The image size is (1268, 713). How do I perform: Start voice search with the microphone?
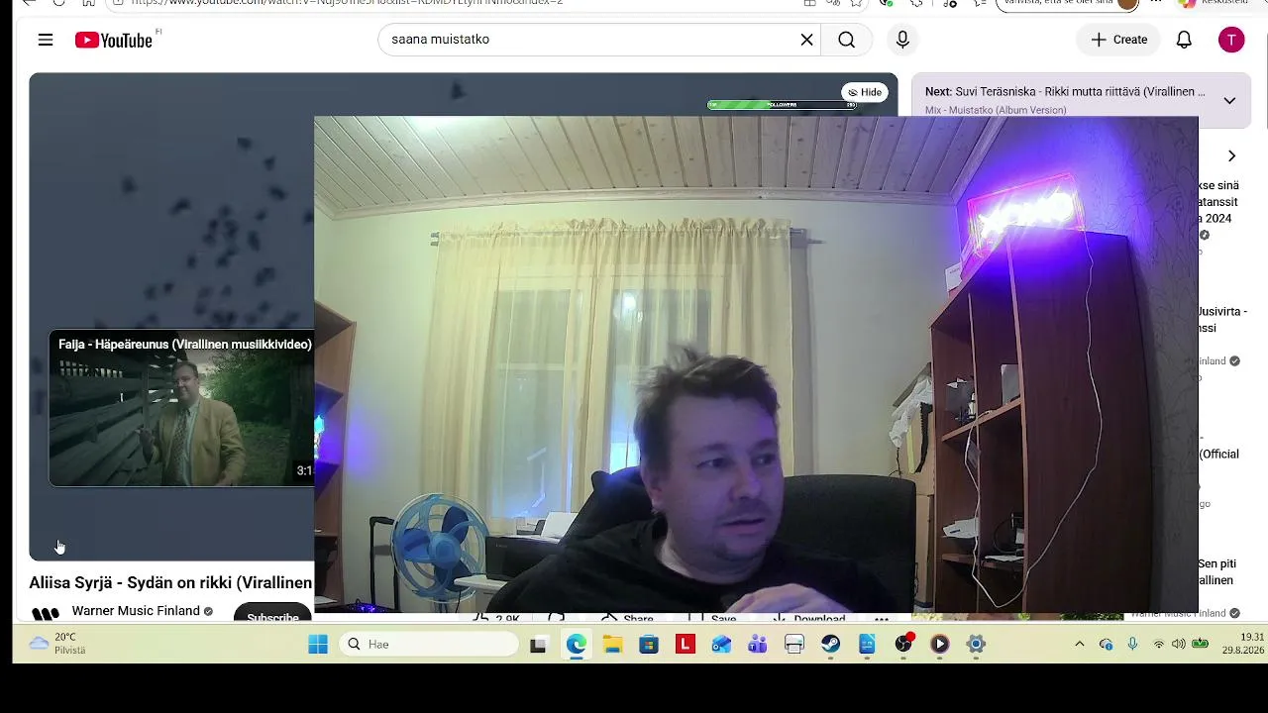pos(902,40)
